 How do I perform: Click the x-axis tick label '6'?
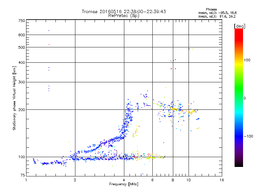[x=152, y=180]
